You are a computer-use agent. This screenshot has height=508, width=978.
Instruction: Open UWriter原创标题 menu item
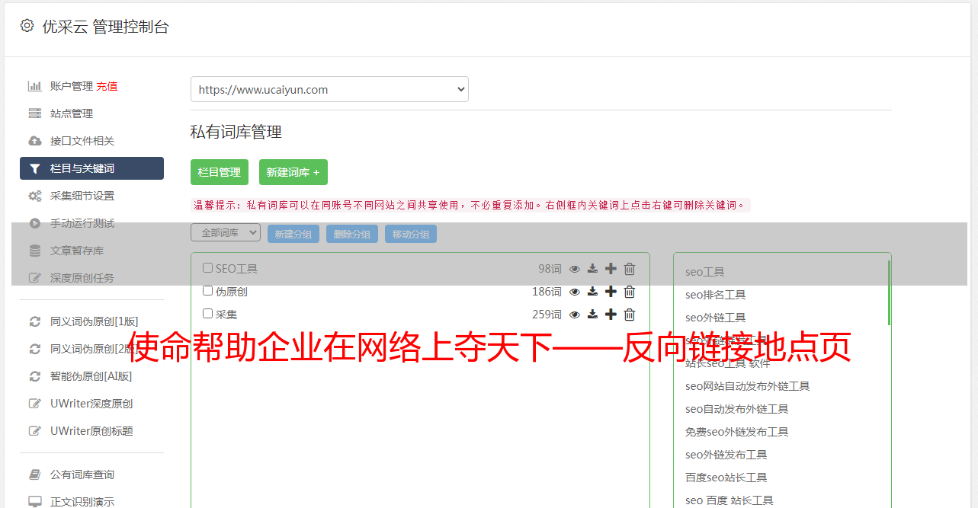(x=91, y=431)
